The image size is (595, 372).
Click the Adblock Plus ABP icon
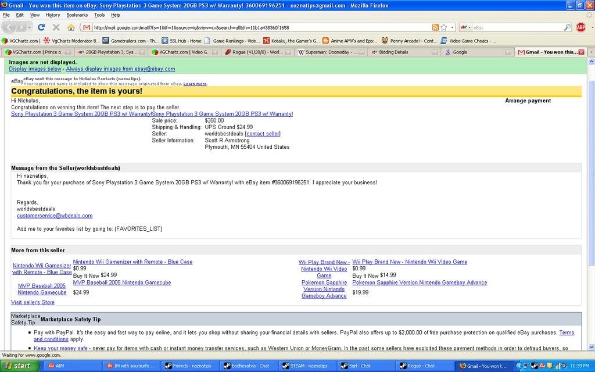pyautogui.click(x=580, y=27)
